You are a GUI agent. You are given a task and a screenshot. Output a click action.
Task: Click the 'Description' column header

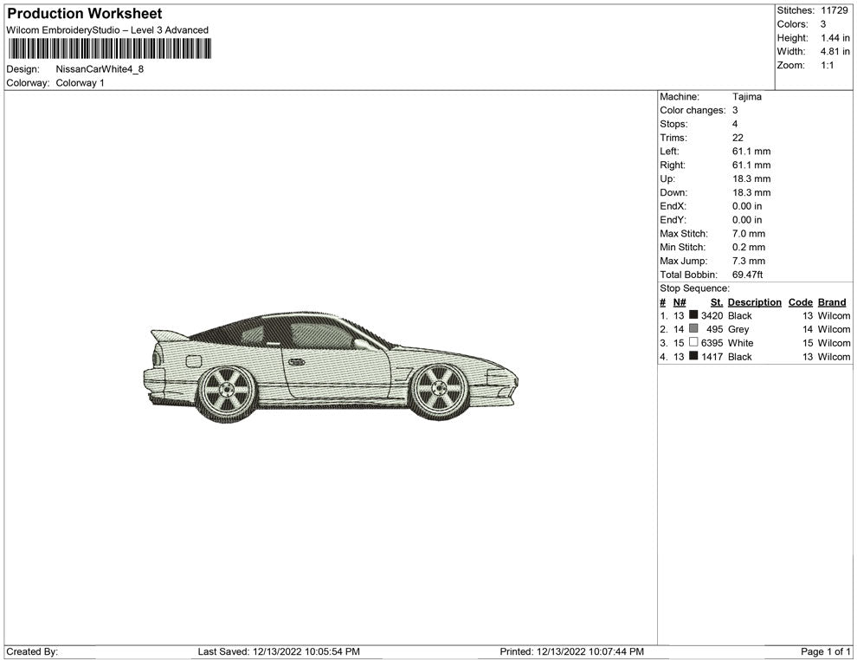coord(754,302)
